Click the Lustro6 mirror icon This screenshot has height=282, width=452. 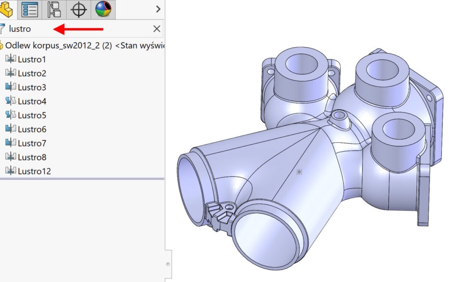pyautogui.click(x=10, y=129)
